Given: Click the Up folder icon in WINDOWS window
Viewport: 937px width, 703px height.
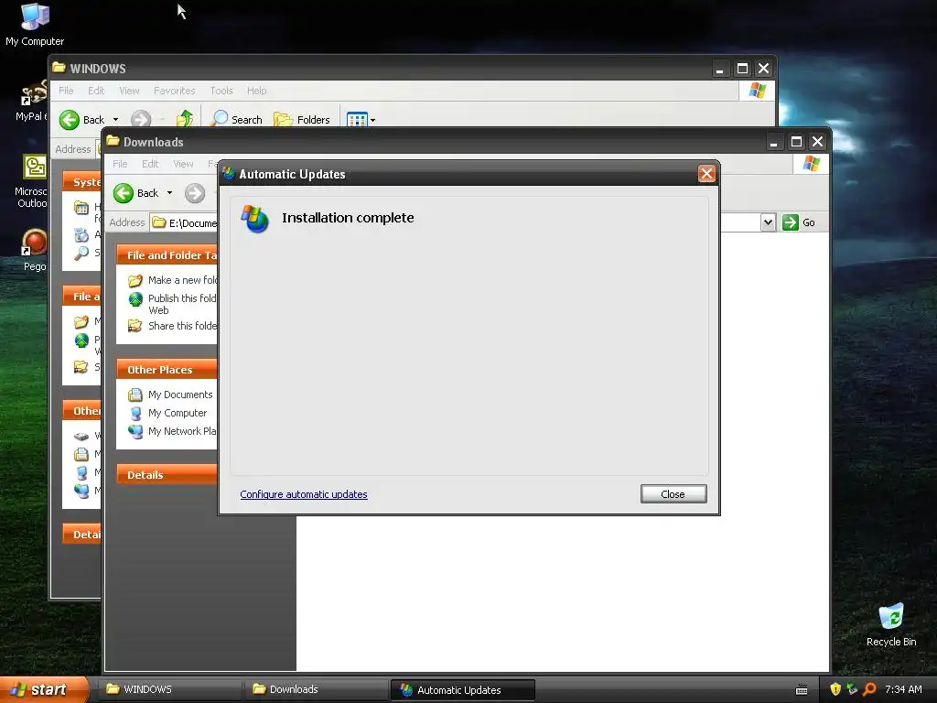Looking at the screenshot, I should [185, 119].
